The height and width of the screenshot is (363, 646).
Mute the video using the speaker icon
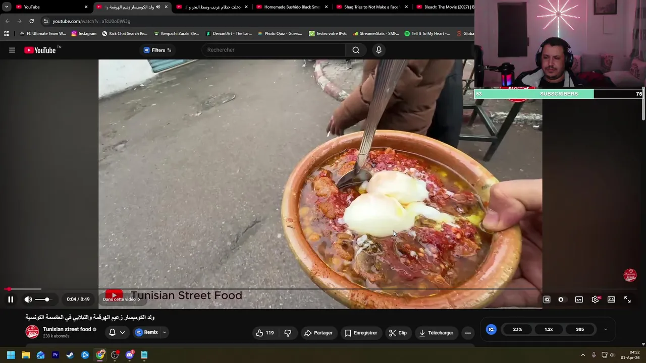[x=28, y=299]
